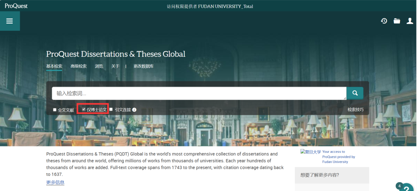Viewport: 417px width, 191px height.
Task: Open the hamburger navigation menu
Action: (x=10, y=21)
